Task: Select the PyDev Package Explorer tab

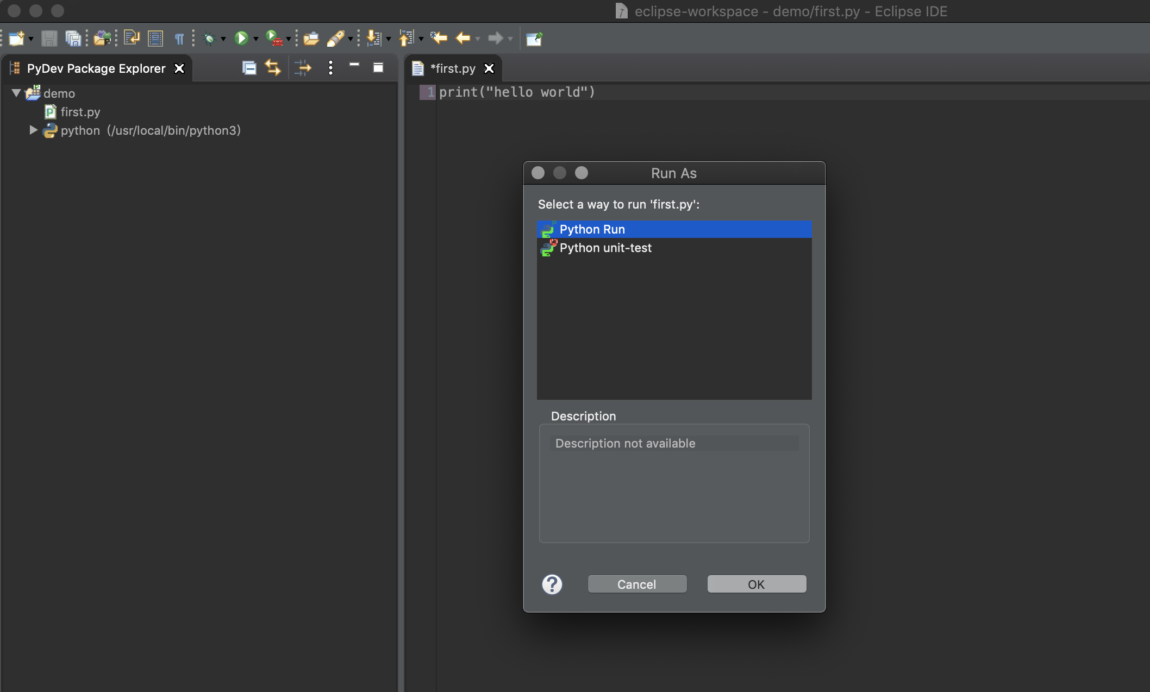Action: click(96, 68)
